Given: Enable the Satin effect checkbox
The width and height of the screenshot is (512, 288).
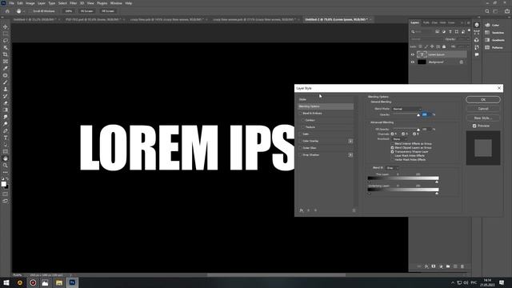Looking at the screenshot, I should pyautogui.click(x=300, y=134).
